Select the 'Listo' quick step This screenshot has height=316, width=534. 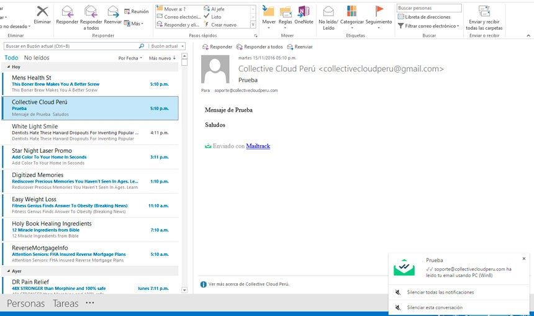coord(212,17)
